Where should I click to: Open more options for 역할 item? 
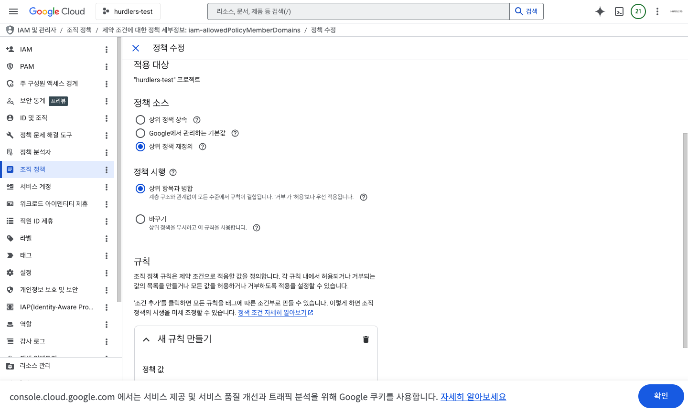(x=107, y=325)
